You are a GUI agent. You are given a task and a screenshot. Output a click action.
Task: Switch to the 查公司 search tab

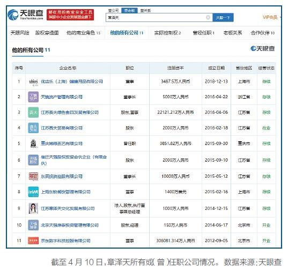tap(113, 11)
